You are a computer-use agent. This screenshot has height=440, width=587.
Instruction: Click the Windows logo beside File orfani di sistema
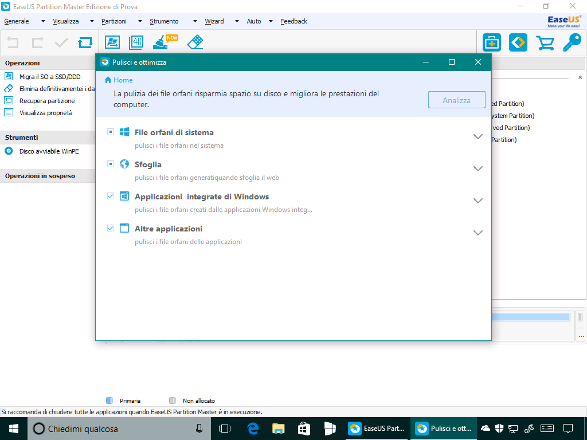click(x=124, y=132)
